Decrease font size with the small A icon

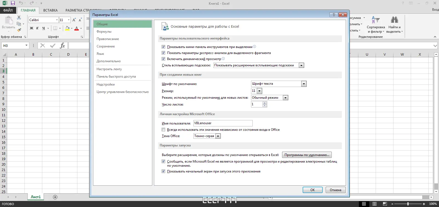tap(80, 20)
